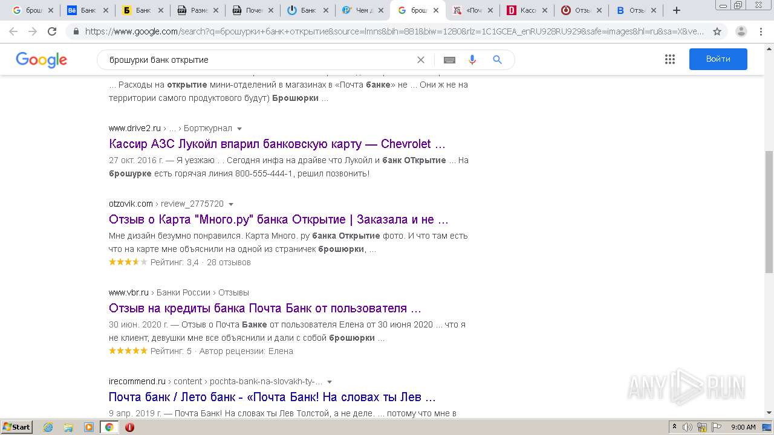Image resolution: width=774 pixels, height=435 pixels.
Task: Open the 'Отзыв о Карта Много.ру' result
Action: click(279, 219)
